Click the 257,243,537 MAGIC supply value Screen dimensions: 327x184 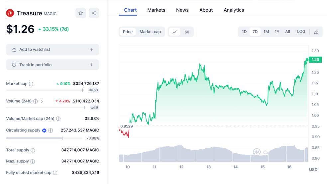click(x=80, y=130)
